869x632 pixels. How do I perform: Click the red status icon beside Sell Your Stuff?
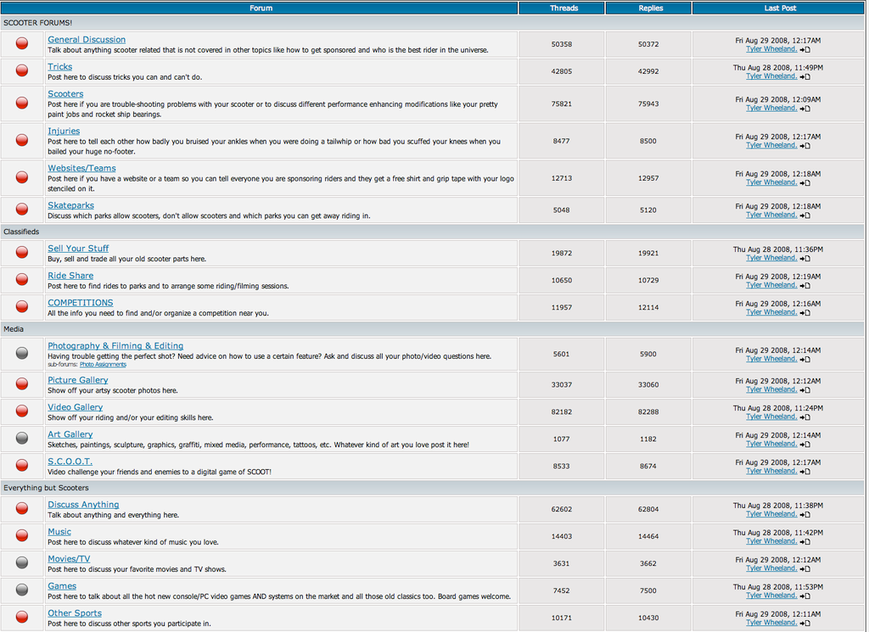[22, 253]
